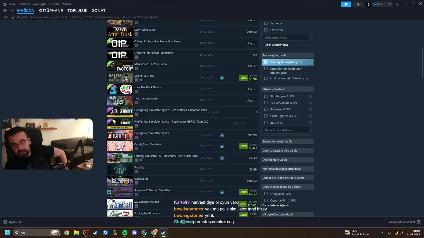Tick the Yunanca language checkbox
This screenshot has width=424, height=238.
[266, 23]
